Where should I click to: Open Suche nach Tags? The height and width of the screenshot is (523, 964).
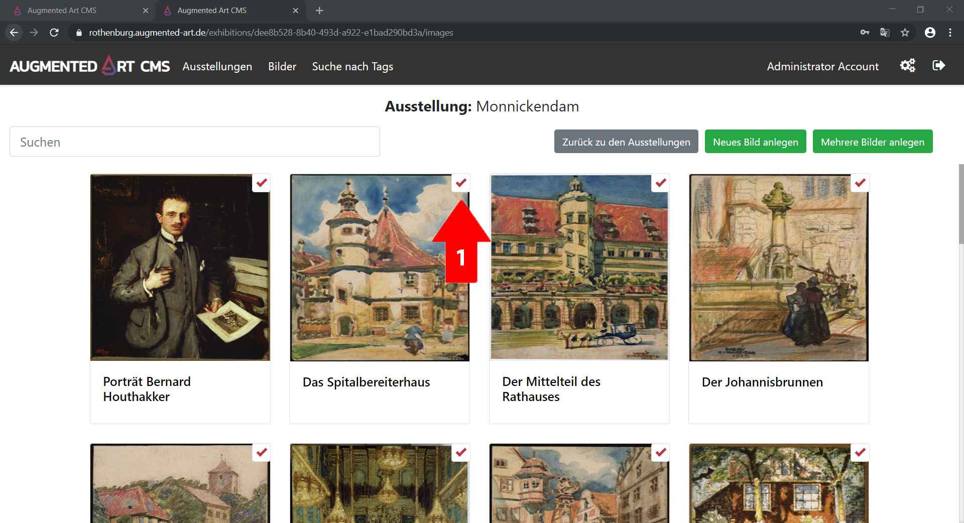click(352, 66)
